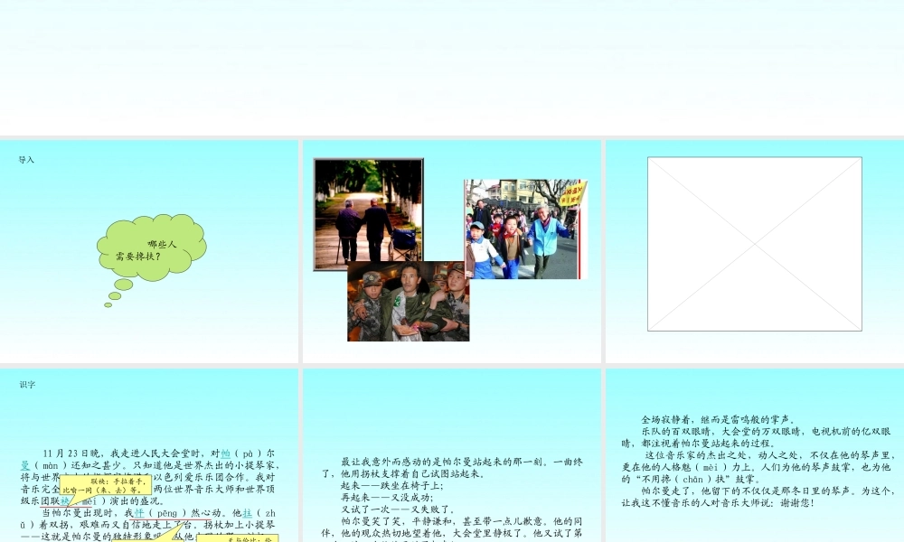Image resolution: width=904 pixels, height=542 pixels.
Task: Click the smallest bubble under the thought cloud
Action: (x=108, y=304)
